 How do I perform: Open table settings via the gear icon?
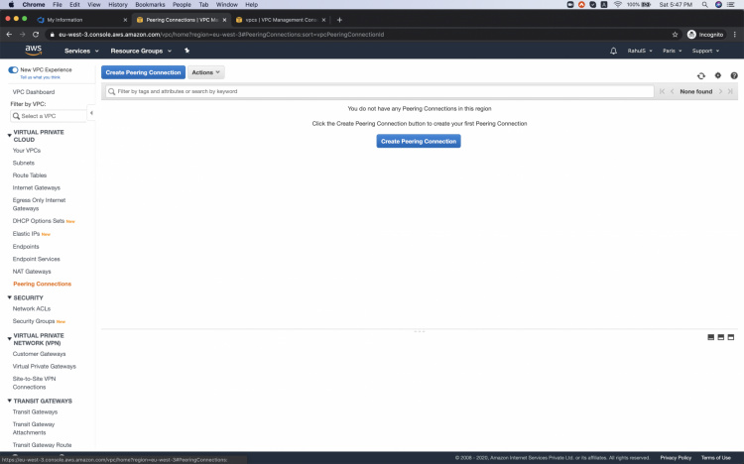717,75
